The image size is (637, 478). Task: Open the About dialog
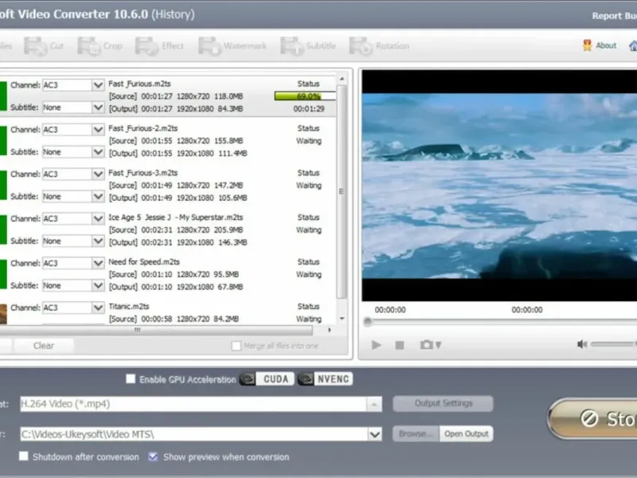[x=600, y=45]
